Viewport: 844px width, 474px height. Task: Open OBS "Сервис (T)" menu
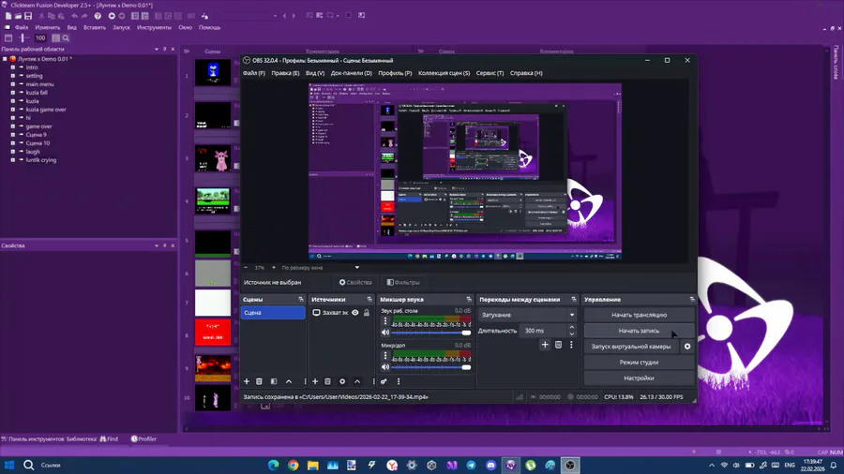tap(490, 73)
